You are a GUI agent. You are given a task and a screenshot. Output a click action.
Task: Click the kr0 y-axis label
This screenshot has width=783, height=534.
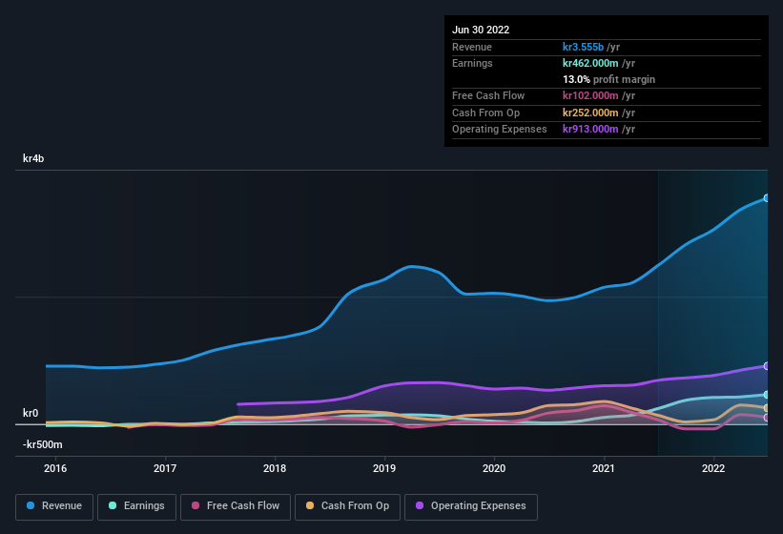tap(31, 413)
